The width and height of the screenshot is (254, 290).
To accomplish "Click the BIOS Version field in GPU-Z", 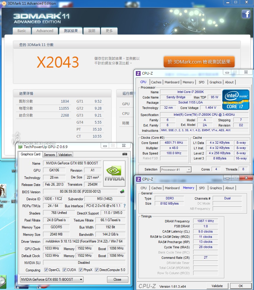I will pos(80,191).
